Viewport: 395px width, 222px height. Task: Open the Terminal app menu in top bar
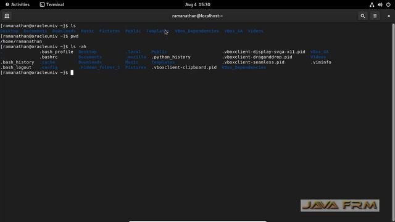(52, 4)
